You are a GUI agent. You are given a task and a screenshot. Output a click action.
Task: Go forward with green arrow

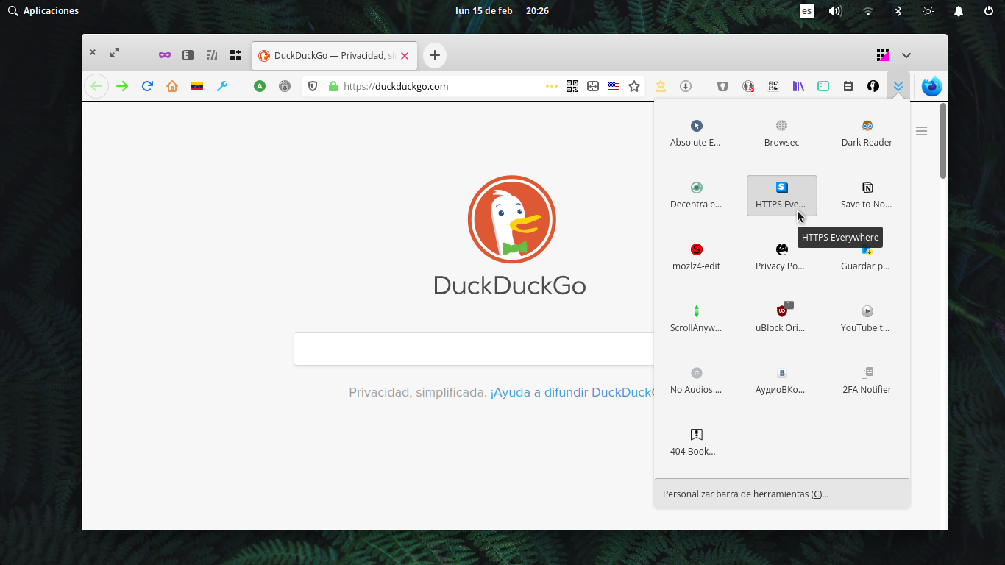[x=122, y=86]
